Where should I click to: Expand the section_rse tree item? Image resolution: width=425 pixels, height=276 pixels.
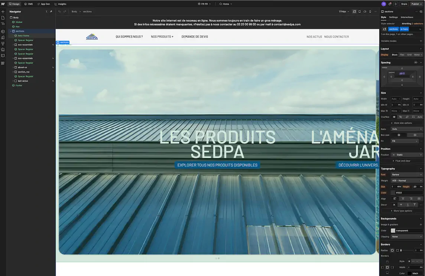tap(13, 72)
